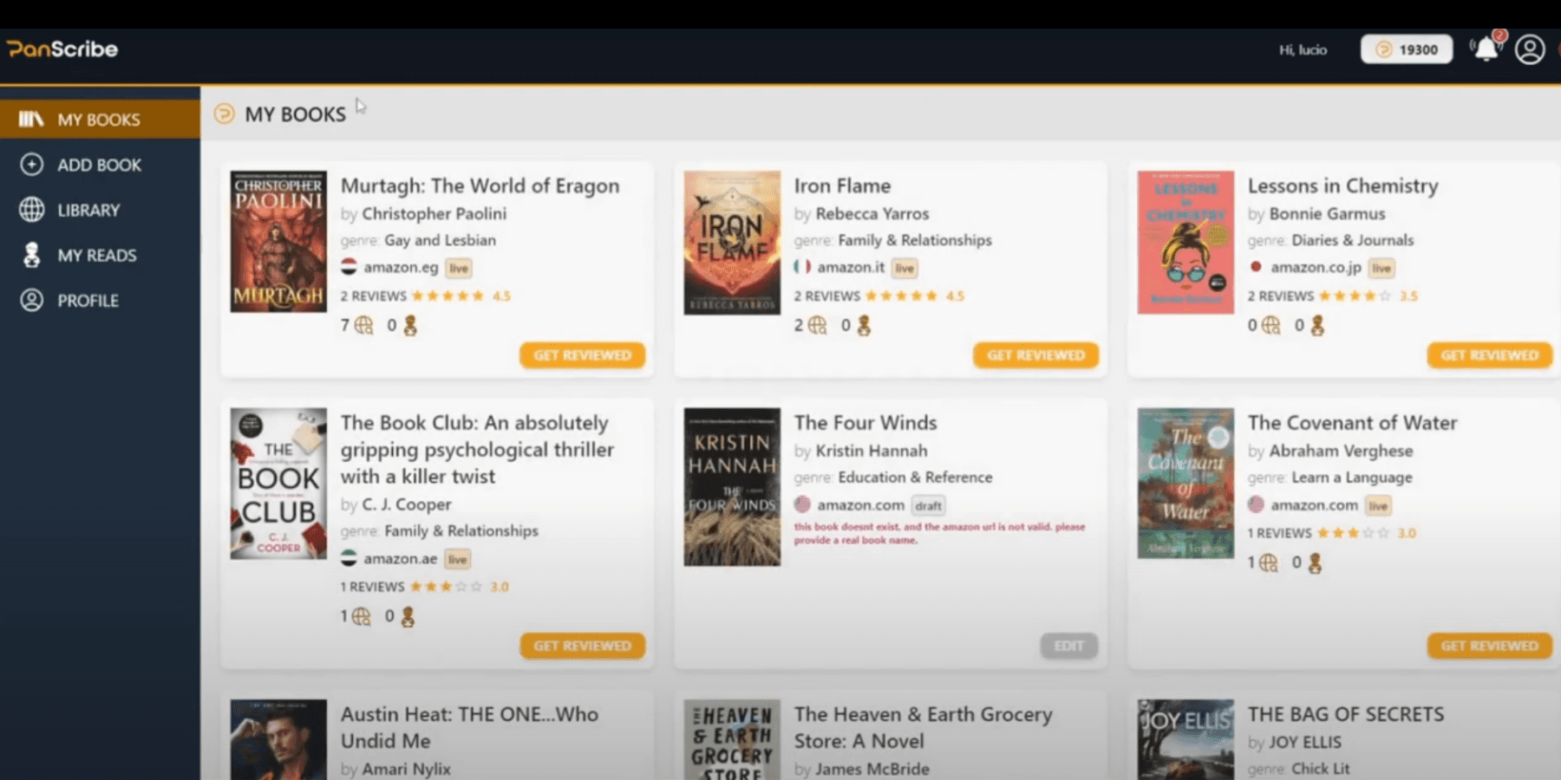
Task: Click the draft badge on The Four Winds
Action: point(928,505)
